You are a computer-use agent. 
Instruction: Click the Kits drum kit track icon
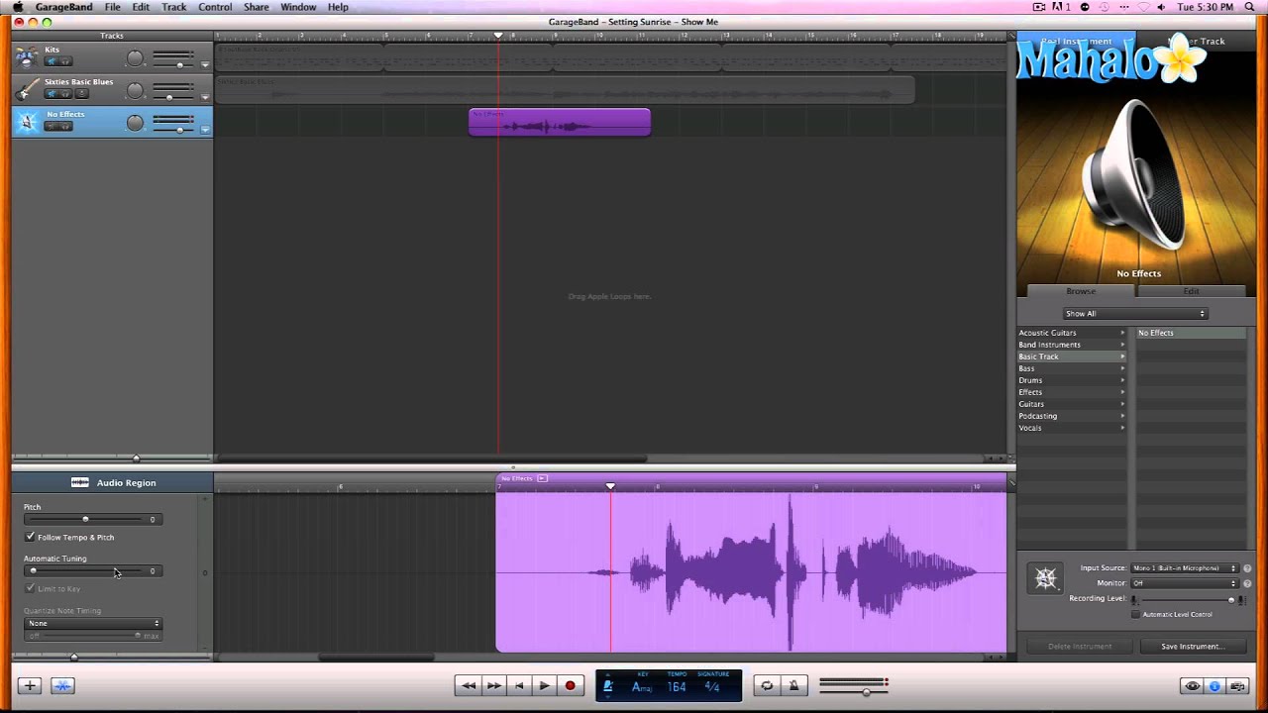click(x=27, y=57)
